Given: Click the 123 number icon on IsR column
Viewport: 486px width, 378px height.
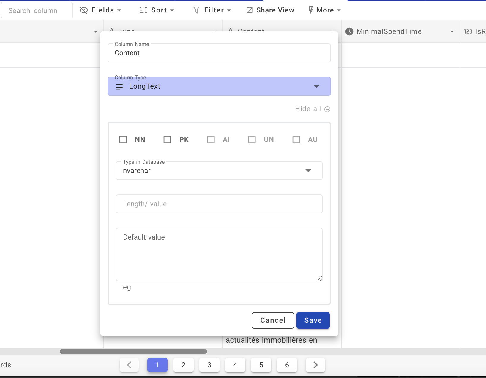Looking at the screenshot, I should click(x=468, y=31).
